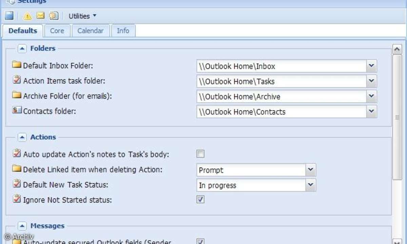Click the Actions section heading
The width and height of the screenshot is (407, 244).
pyautogui.click(x=43, y=137)
